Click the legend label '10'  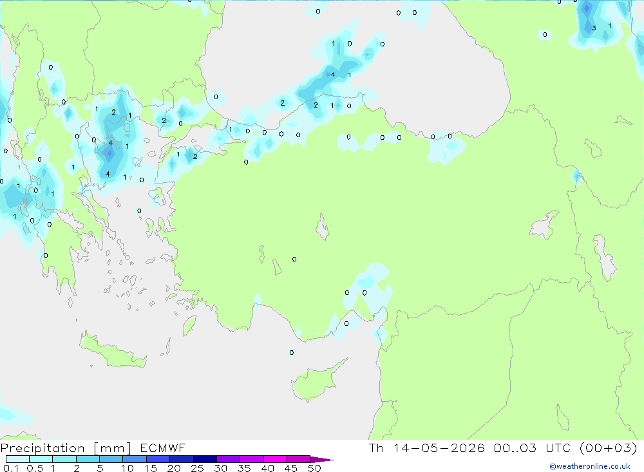tap(128, 468)
